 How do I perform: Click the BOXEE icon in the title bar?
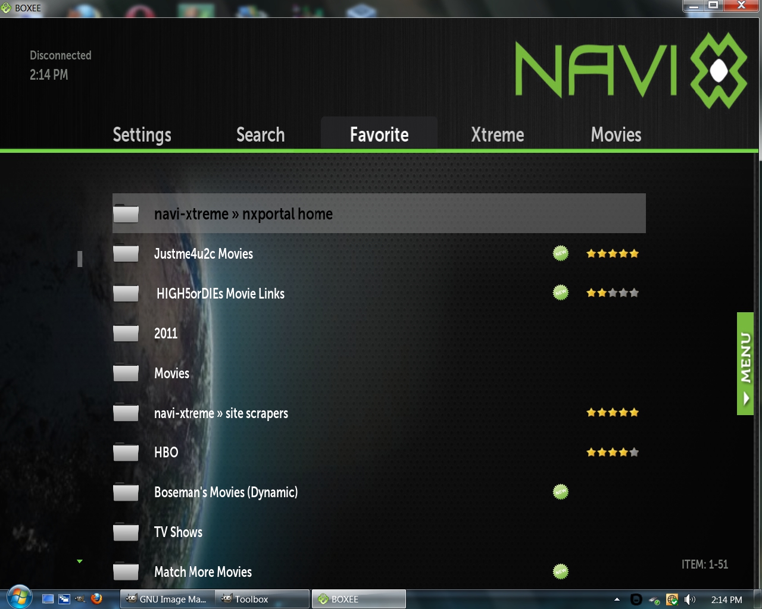coord(7,8)
